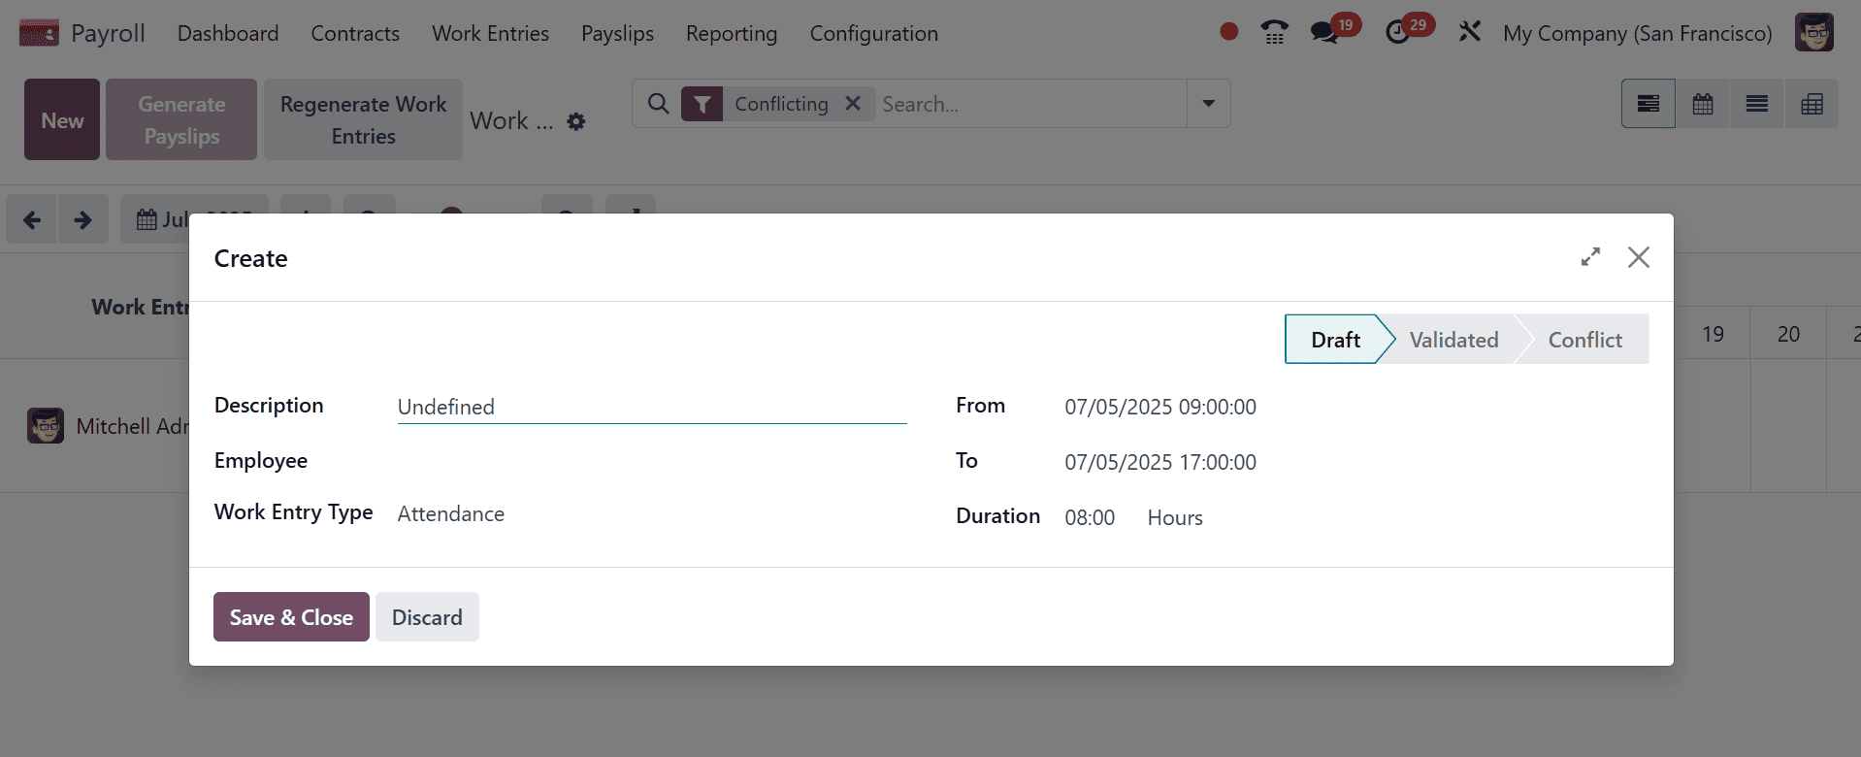
Task: Open the Payroll app home icon
Action: pyautogui.click(x=39, y=33)
